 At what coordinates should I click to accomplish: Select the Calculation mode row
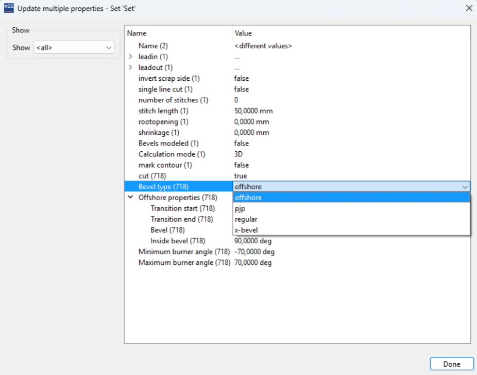[x=172, y=154]
